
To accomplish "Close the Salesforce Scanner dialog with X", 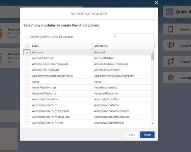I will coord(156,3).
